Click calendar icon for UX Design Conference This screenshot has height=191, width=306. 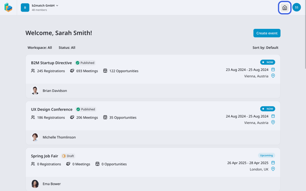tap(273, 116)
